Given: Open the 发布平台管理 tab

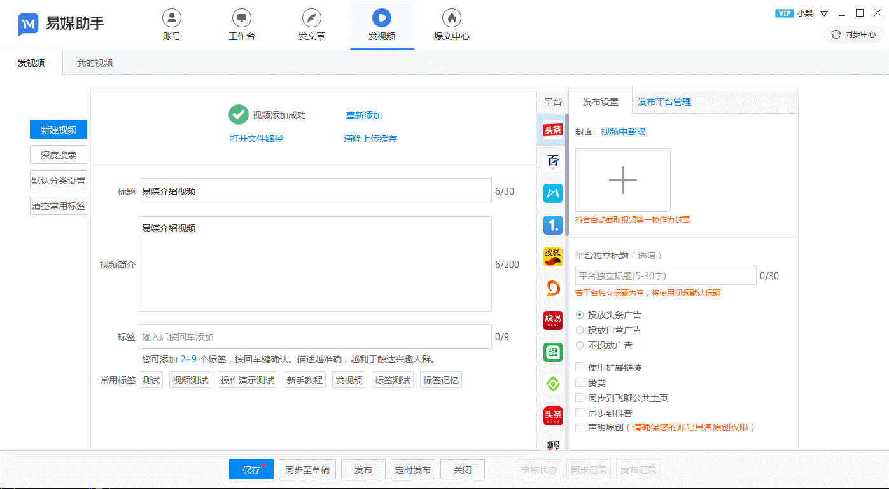Looking at the screenshot, I should point(664,102).
